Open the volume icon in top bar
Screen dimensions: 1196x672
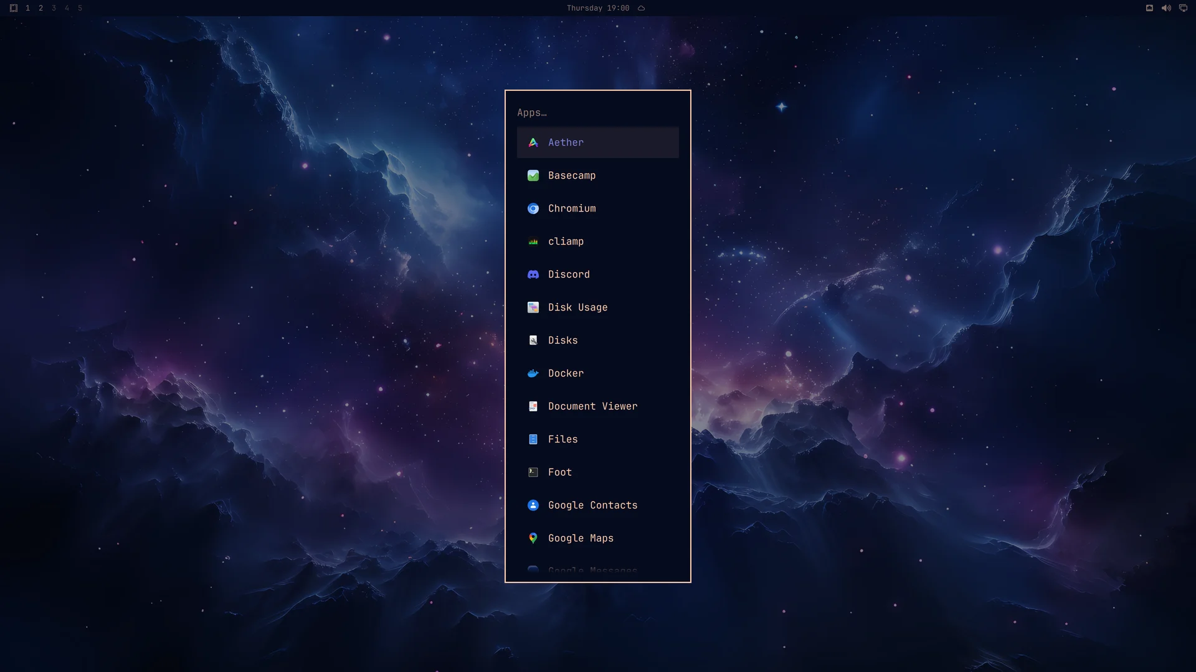pyautogui.click(x=1166, y=8)
